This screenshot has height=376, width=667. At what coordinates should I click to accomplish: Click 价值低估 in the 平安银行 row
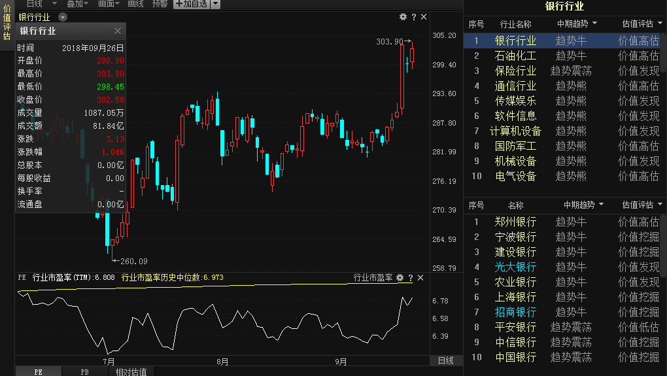638,327
